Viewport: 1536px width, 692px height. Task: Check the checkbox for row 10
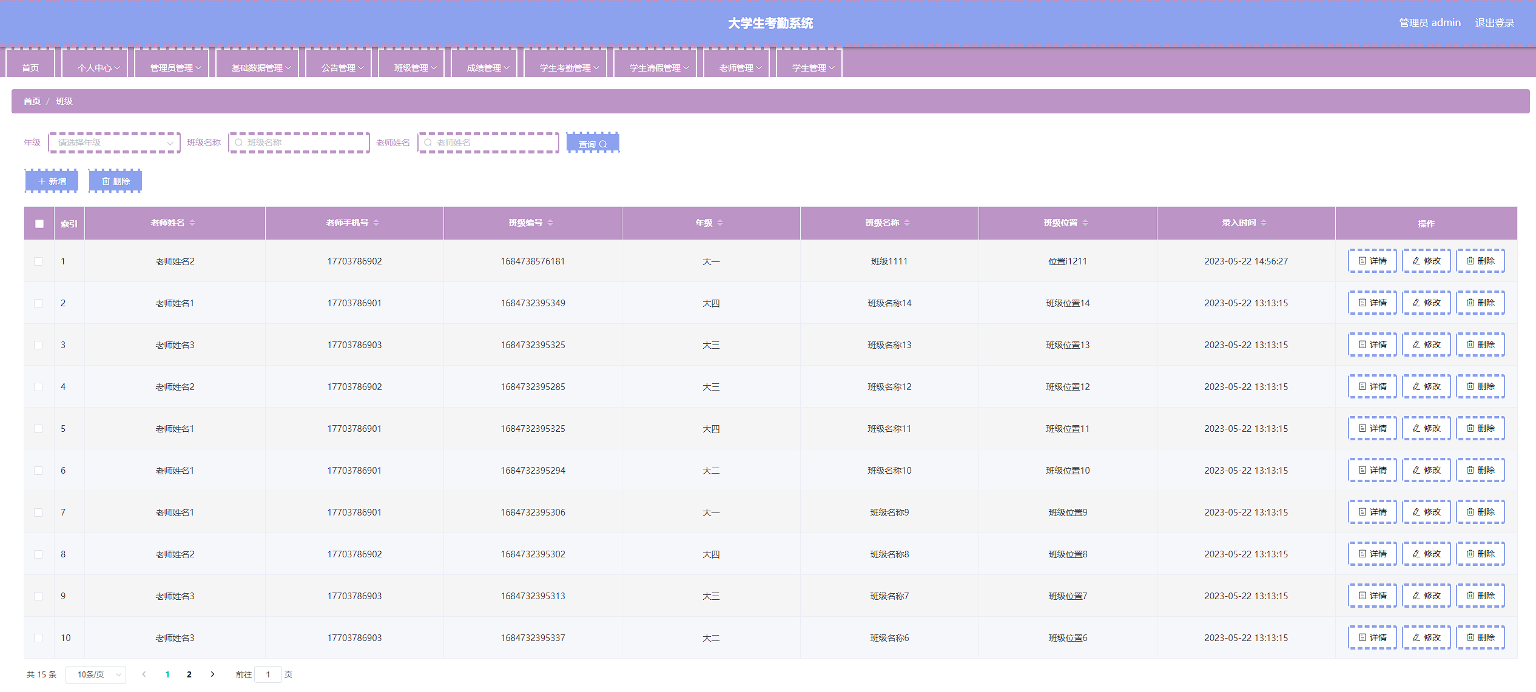(x=38, y=638)
